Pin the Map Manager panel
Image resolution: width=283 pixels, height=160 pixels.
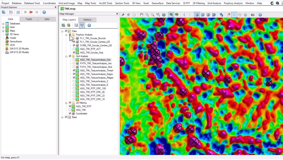click(x=117, y=14)
